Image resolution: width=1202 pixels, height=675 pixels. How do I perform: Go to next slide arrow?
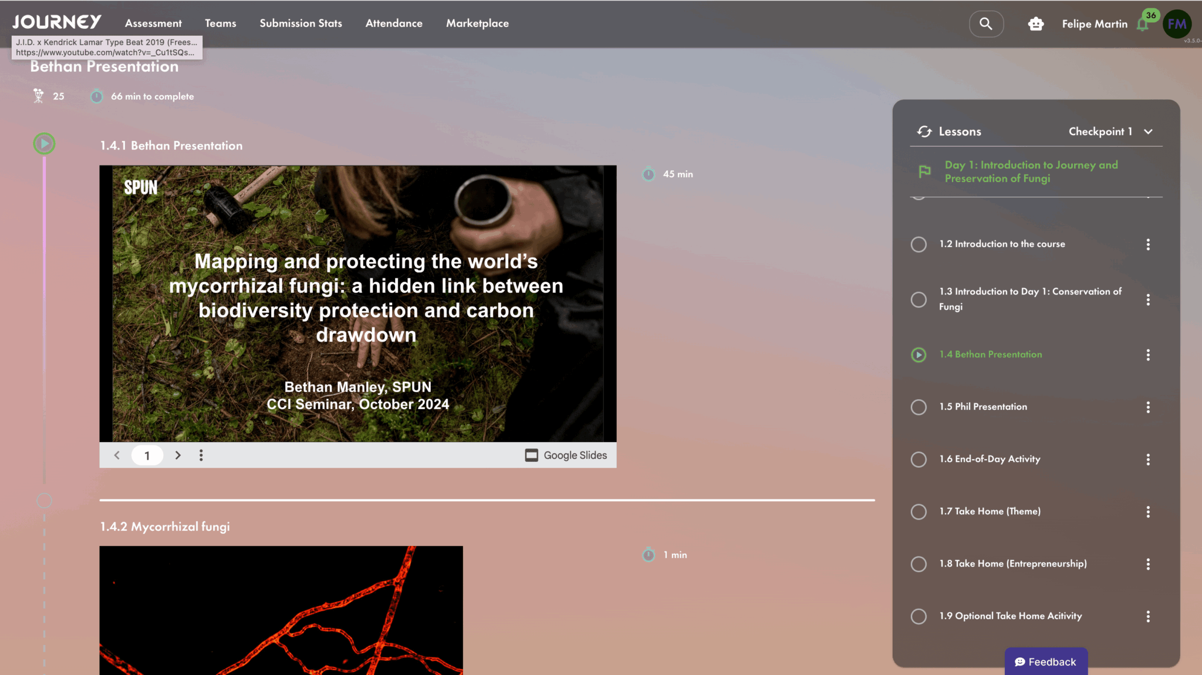pyautogui.click(x=178, y=455)
